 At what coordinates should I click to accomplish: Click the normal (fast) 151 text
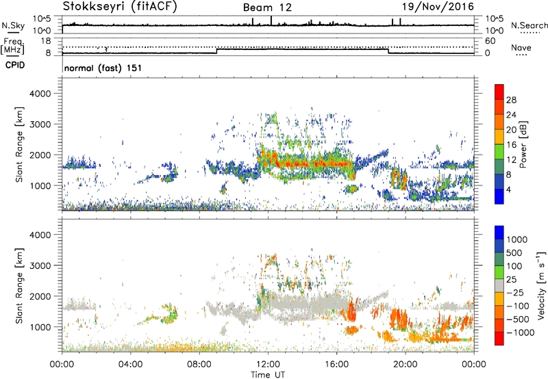point(103,68)
